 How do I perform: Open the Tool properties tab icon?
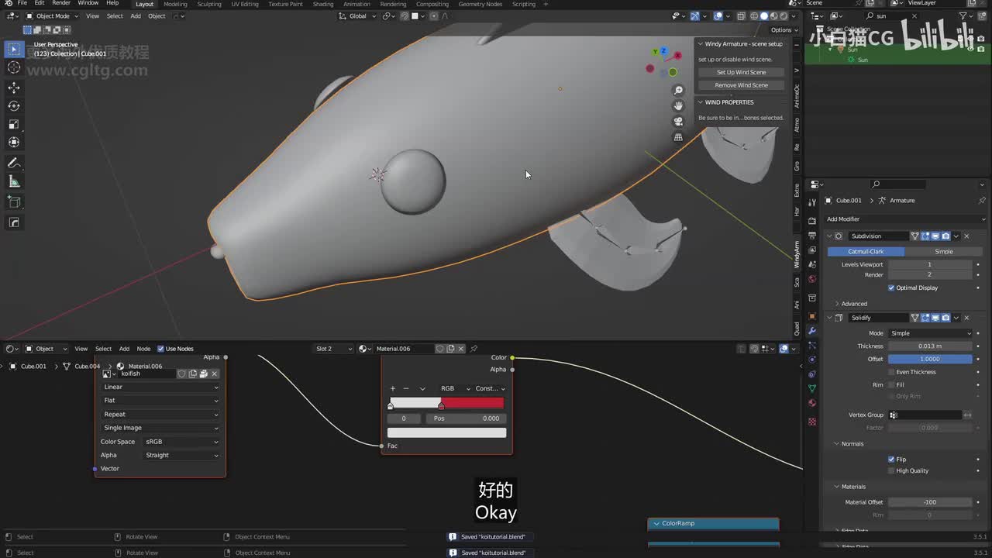(x=812, y=201)
